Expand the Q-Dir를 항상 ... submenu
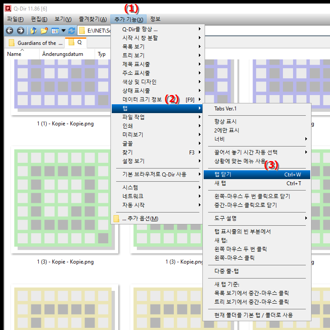The image size is (330, 330). 157,29
